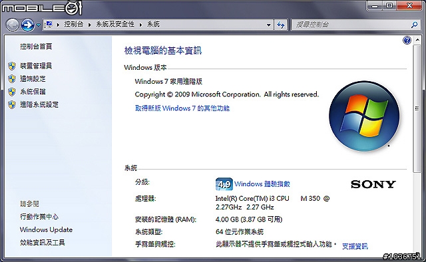Click the 4.00 GB (3.87 GB 可用) value

coord(249,219)
